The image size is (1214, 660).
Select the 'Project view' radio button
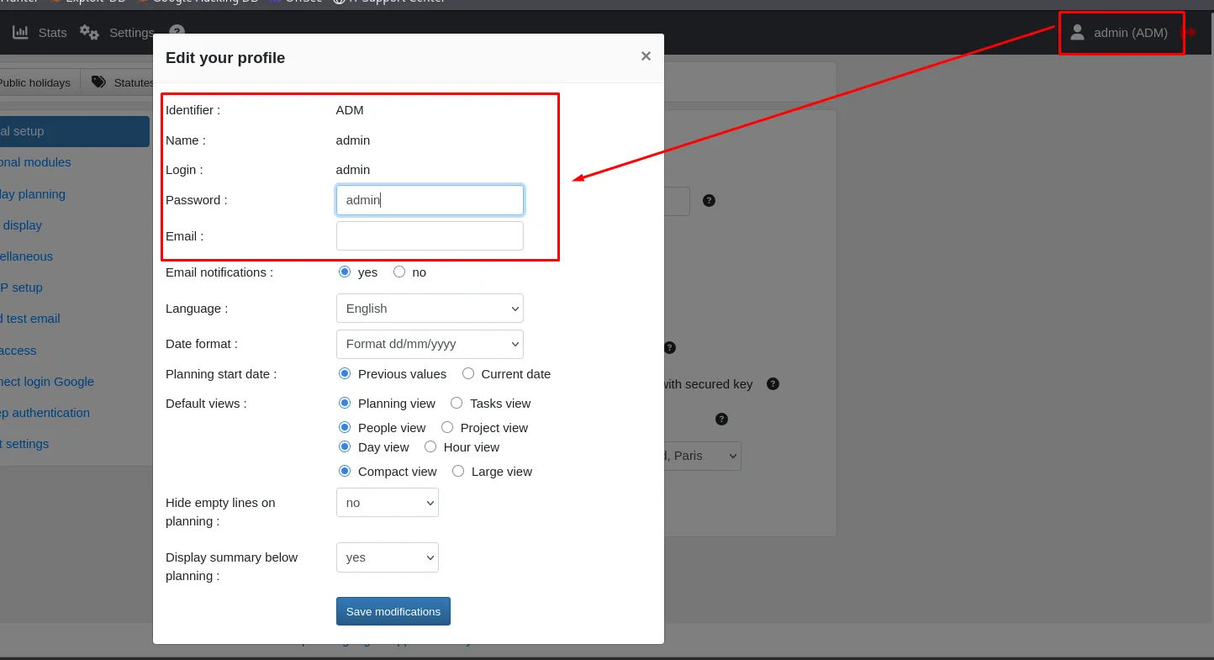coord(447,428)
